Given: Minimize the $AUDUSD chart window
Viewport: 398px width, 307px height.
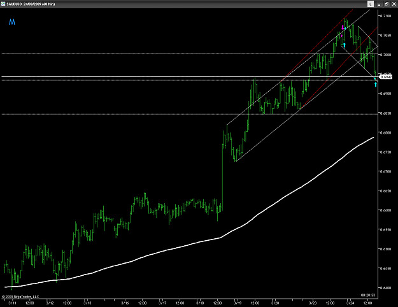Looking at the screenshot, I should coord(380,4).
